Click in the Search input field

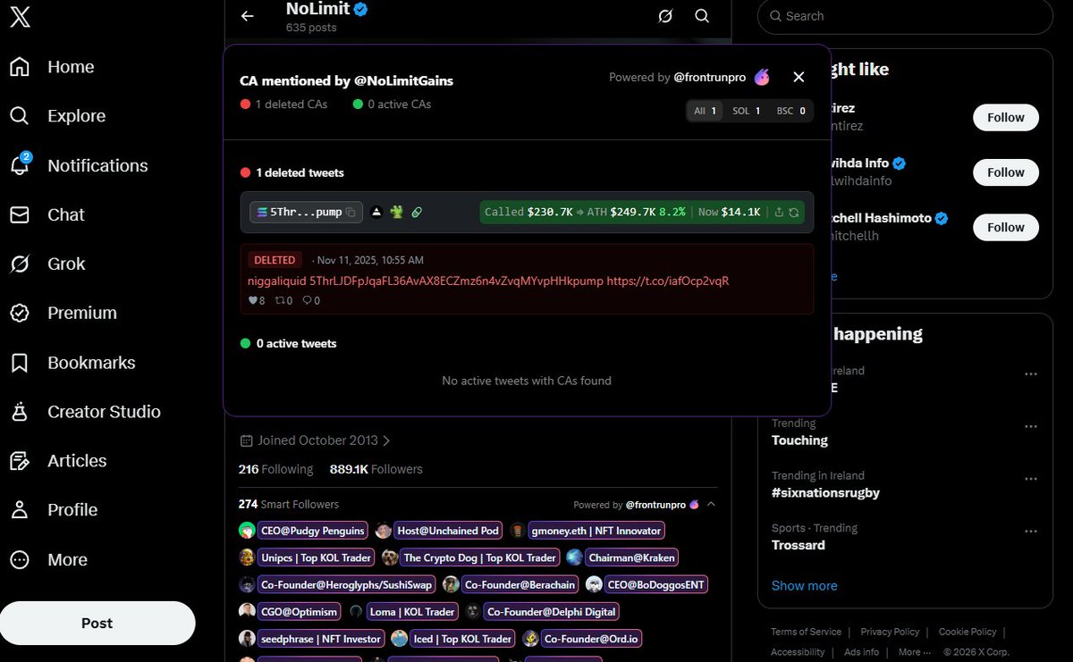(905, 16)
